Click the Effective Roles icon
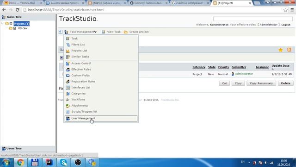Image resolution: width=296 pixels, height=167 pixels. pos(68,70)
